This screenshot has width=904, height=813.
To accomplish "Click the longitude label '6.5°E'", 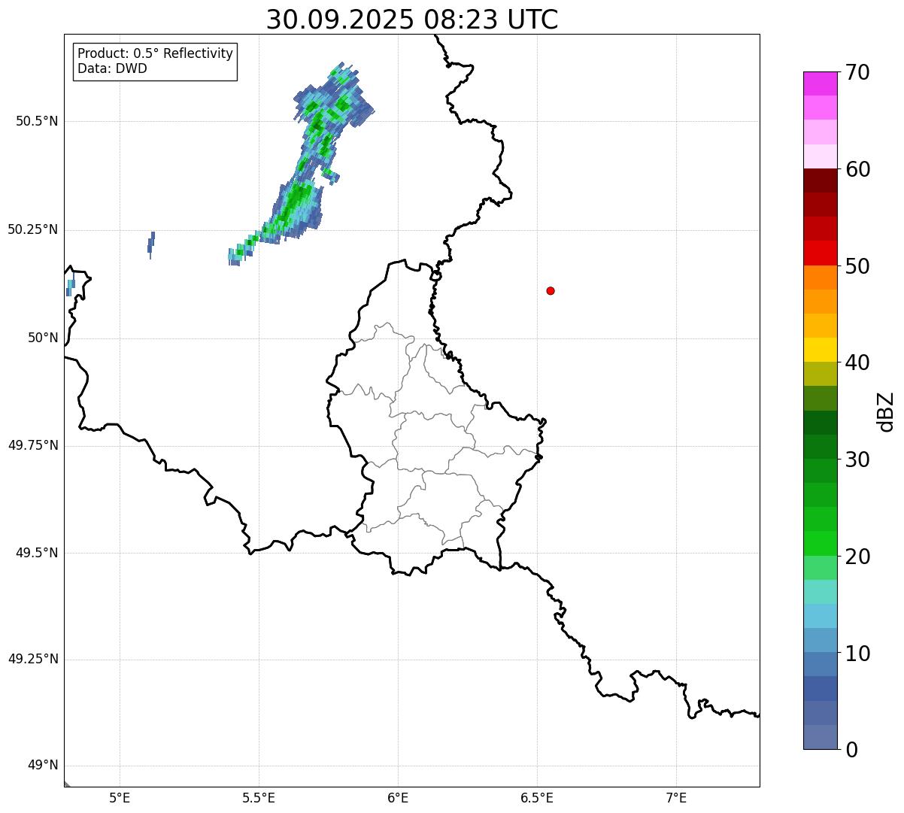I will click(537, 797).
